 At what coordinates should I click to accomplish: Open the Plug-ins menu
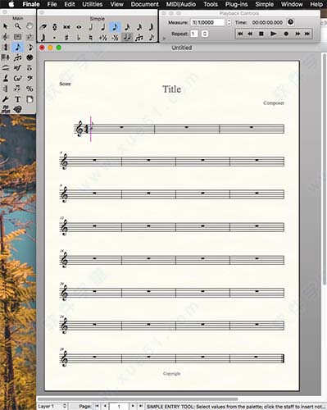[x=236, y=4]
